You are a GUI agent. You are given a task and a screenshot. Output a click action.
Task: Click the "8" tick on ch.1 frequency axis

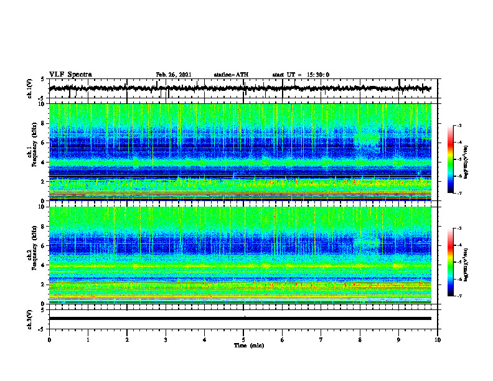coord(43,123)
